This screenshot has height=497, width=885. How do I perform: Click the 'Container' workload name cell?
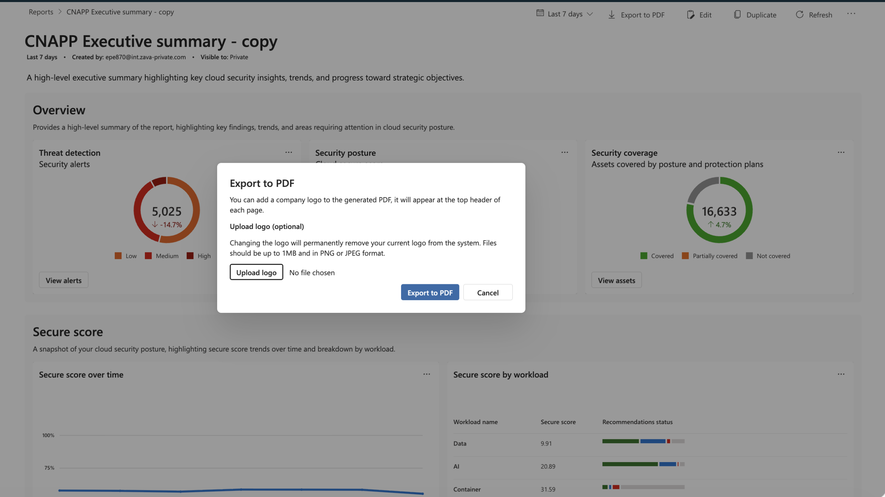(x=467, y=489)
